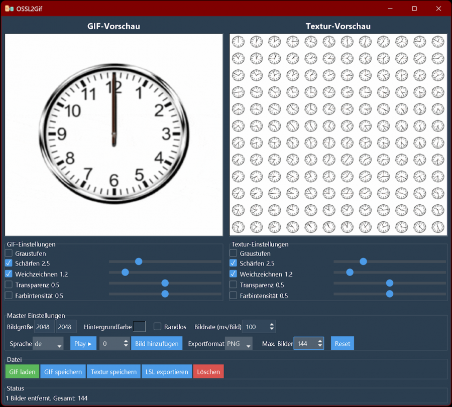Click the GIF Weichzeichnen slider handle

pos(125,273)
